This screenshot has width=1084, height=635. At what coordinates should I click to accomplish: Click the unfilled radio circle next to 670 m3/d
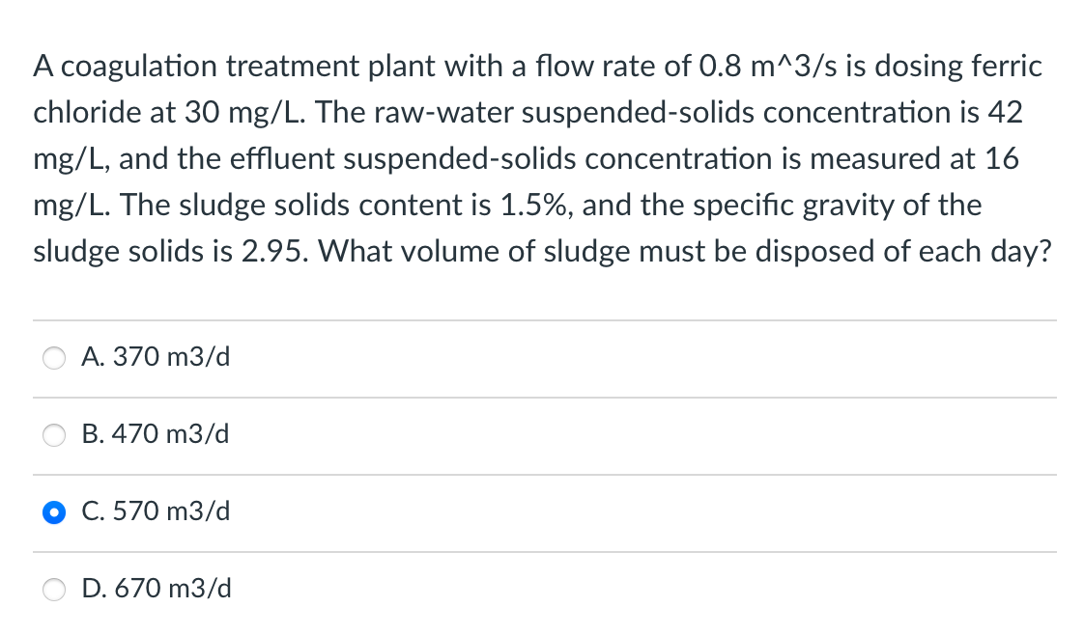(54, 590)
